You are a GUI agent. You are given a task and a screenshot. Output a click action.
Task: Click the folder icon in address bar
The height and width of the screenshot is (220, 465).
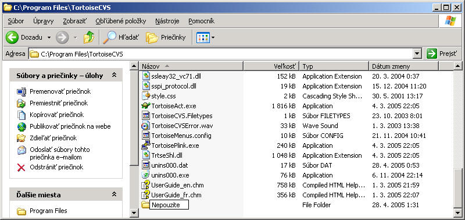coord(34,54)
